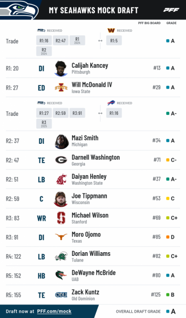Click Joe Tippmann's player headshot
Viewport: 186px width, 318px height.
pos(61,199)
